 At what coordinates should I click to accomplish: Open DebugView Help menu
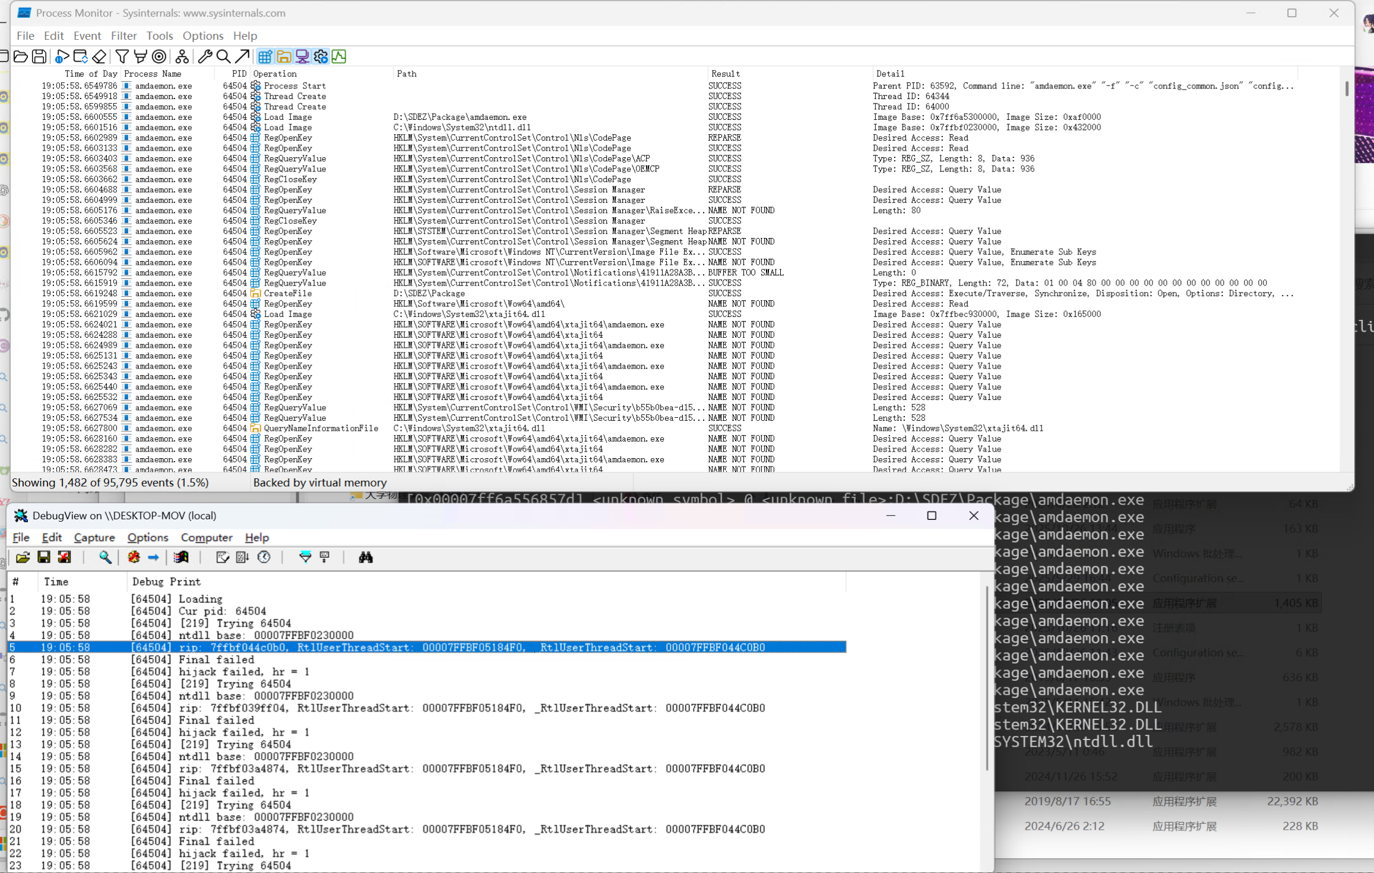coord(257,537)
